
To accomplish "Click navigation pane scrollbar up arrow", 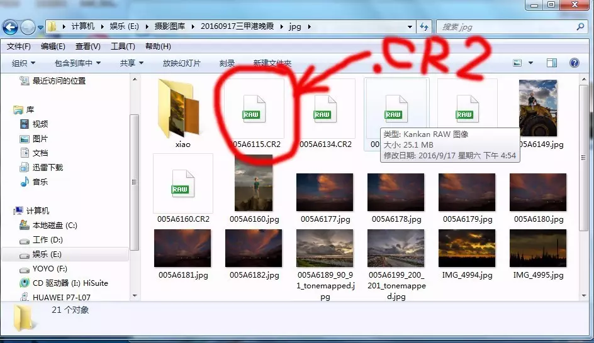I will pos(135,79).
